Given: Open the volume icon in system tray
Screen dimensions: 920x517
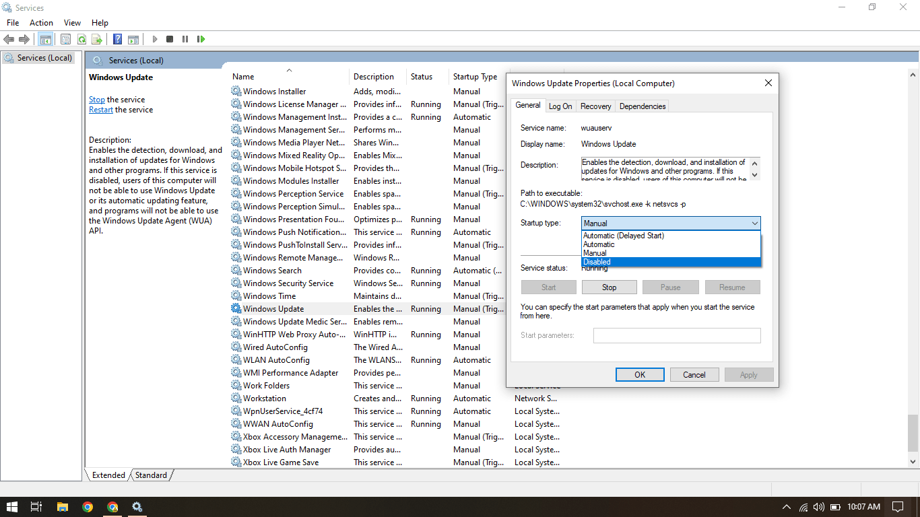Looking at the screenshot, I should pyautogui.click(x=819, y=507).
